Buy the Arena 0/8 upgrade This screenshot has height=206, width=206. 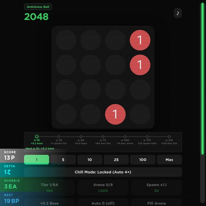click(x=103, y=187)
